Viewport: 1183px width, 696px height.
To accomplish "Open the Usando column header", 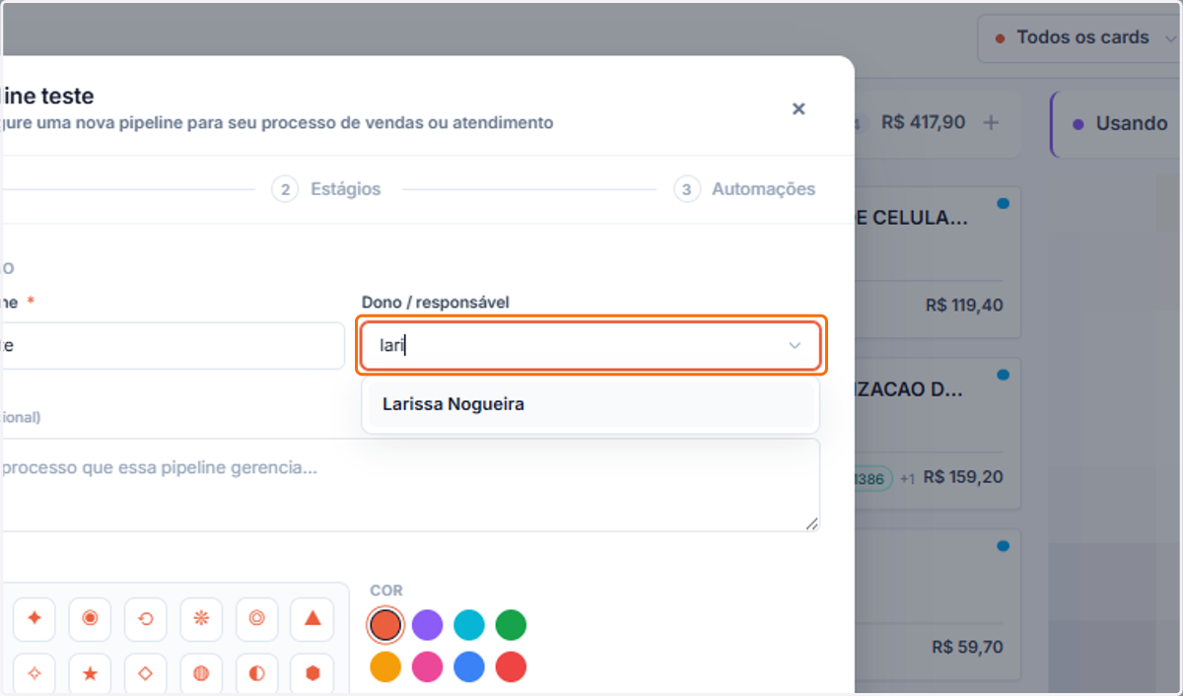I will 1117,123.
